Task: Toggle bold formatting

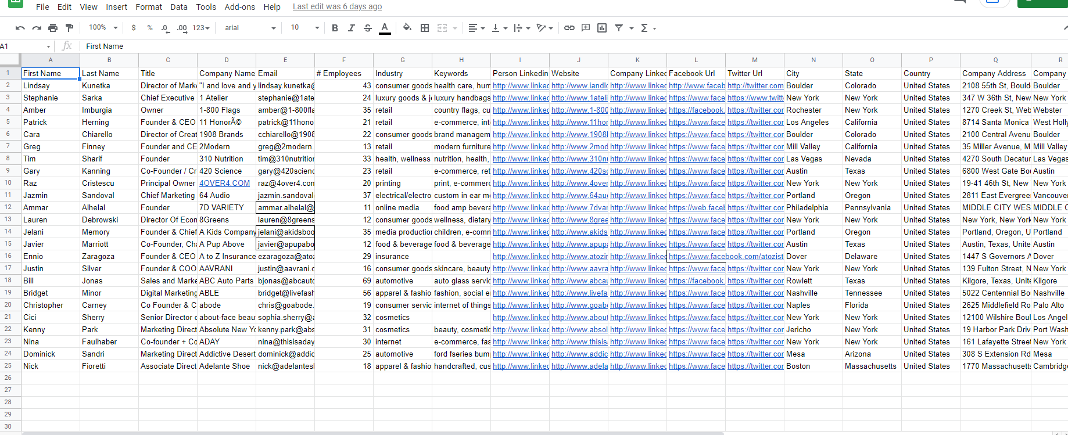Action: 335,28
